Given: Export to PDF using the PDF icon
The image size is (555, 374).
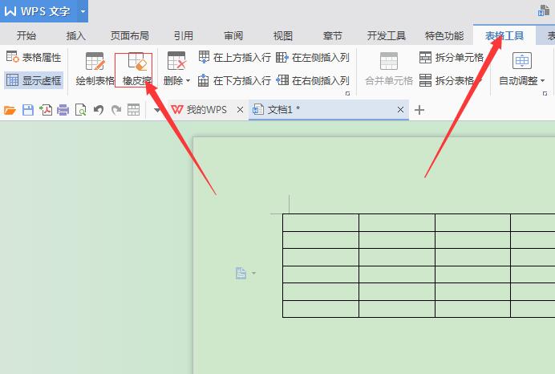Looking at the screenshot, I should pos(46,110).
